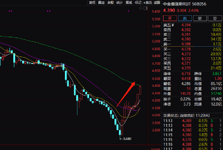Select the 标记 marker tool
223x150 pixels.
coord(138,2)
